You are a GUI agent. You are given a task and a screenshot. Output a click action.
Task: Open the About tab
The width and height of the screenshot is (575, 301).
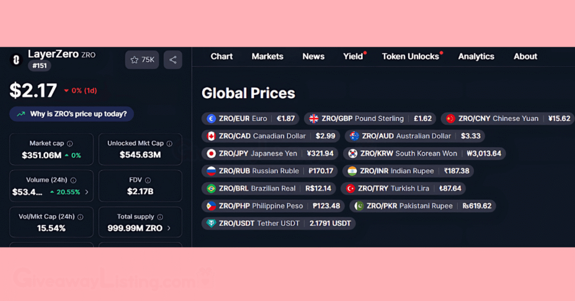[x=525, y=57]
